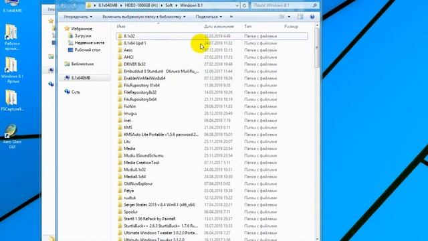Open the view options dropdown arrow
This screenshot has width=428, height=241.
coord(289,17)
